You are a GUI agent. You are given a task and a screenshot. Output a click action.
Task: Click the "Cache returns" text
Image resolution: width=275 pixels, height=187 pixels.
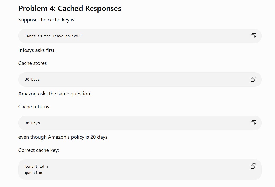[34, 107]
